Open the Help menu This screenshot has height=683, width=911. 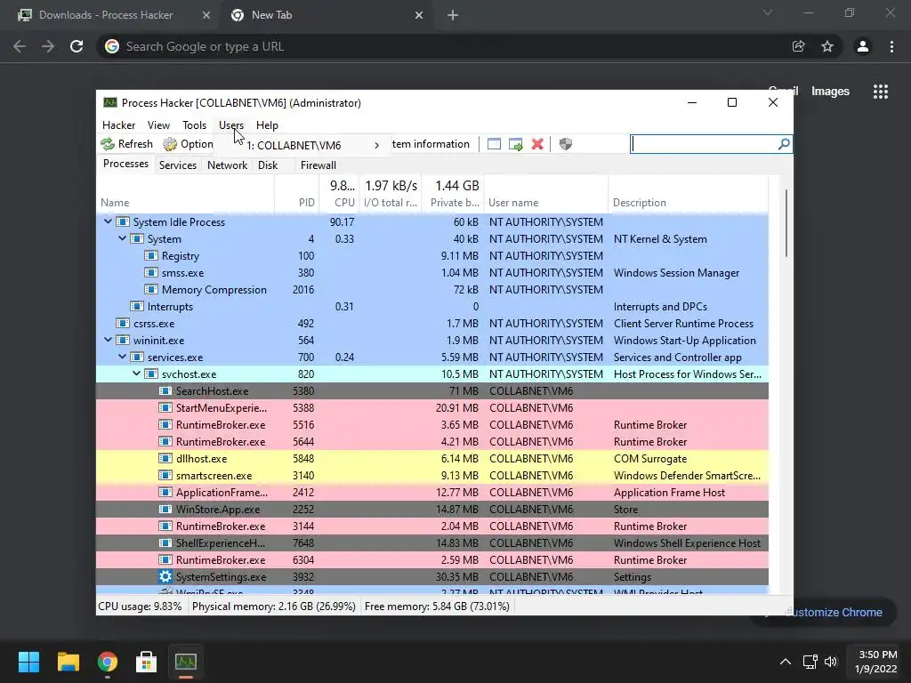(267, 125)
